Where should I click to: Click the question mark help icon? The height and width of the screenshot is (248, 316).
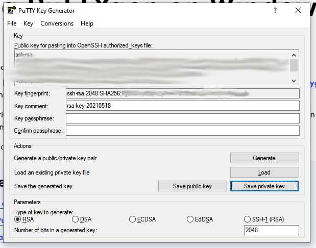pos(275,10)
